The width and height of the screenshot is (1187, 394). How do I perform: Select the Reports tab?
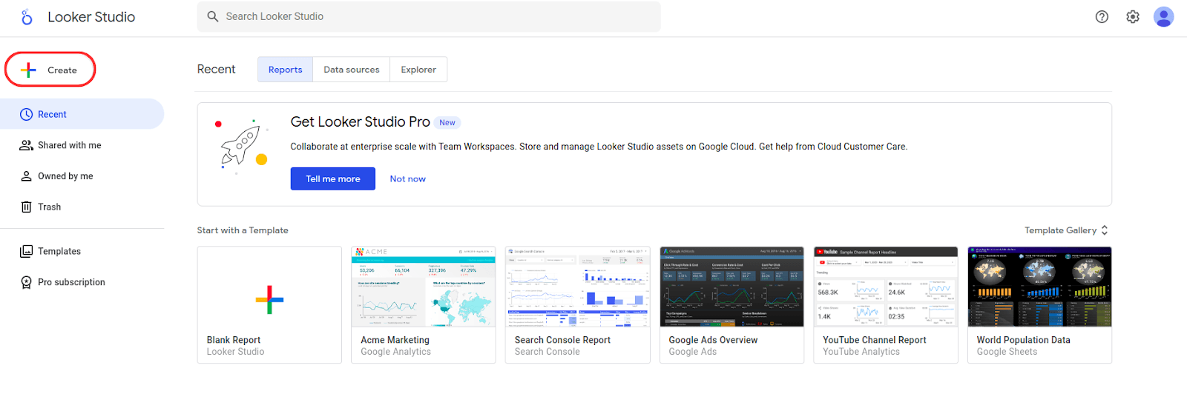(x=285, y=70)
